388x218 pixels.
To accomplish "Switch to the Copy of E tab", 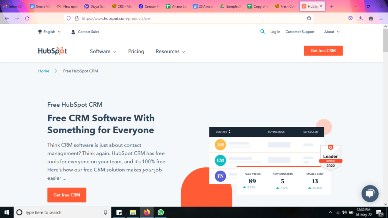I will click(x=258, y=6).
